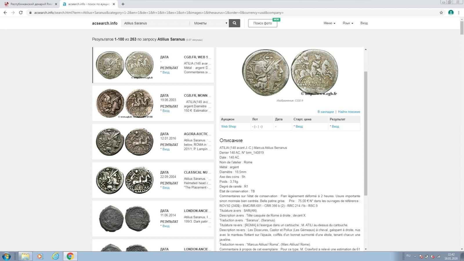Open Internet Explorer from taskbar
Image resolution: width=464 pixels, height=261 pixels.
tap(55, 256)
